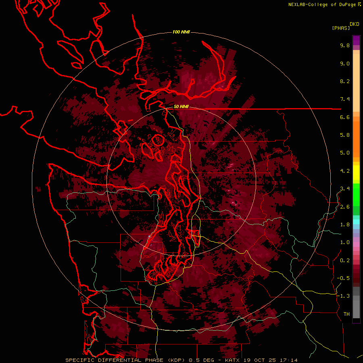This screenshot has height=363, width=363.
Task: Click the product title "SPECIFIC DIFFERENTIAL PHASE (KDP)"
Action: [126, 360]
